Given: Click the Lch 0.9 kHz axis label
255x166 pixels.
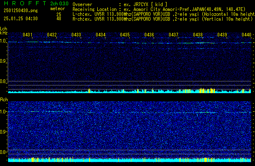Looking at the screenshot, I should [x=3, y=61].
